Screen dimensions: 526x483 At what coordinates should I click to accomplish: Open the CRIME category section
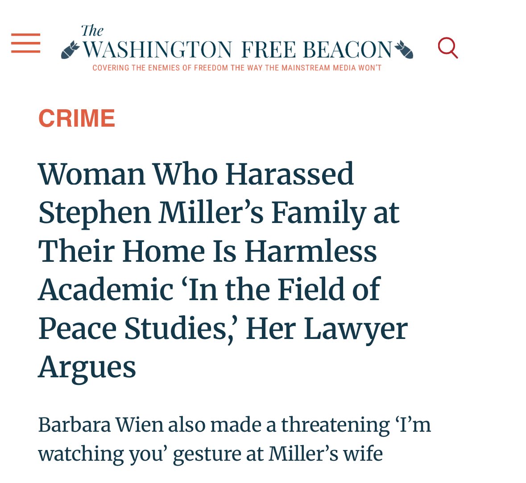[x=77, y=118]
